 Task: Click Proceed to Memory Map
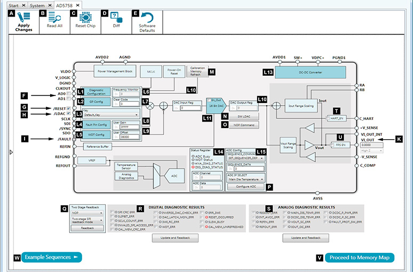[360, 258]
